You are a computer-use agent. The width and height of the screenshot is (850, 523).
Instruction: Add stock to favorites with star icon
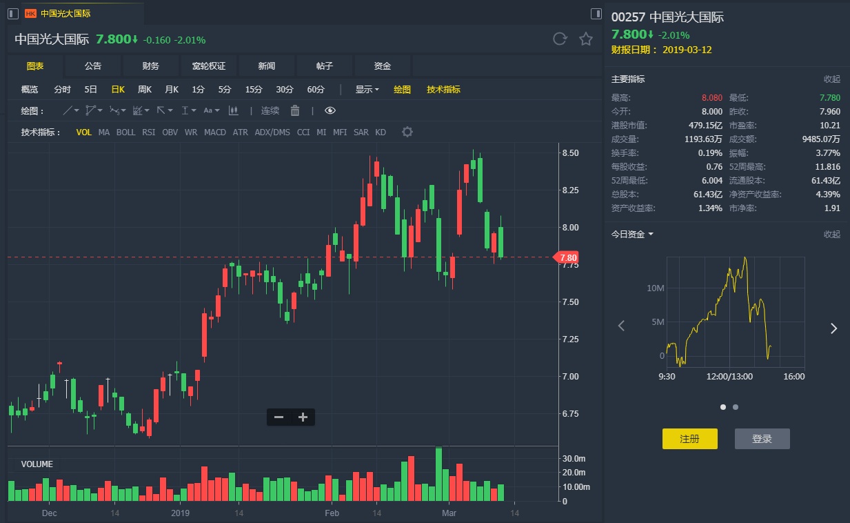[586, 39]
